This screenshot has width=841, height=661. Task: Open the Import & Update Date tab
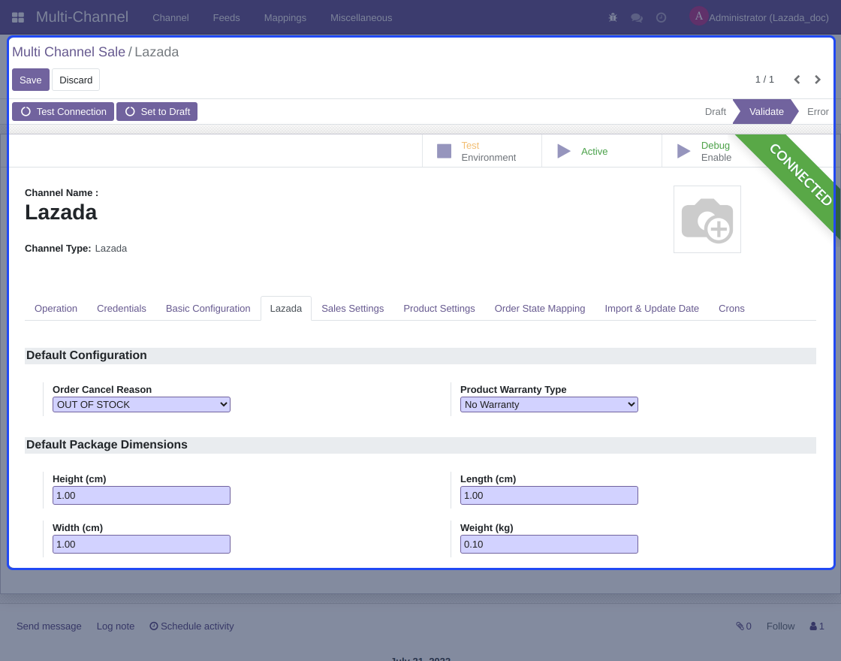pos(652,309)
